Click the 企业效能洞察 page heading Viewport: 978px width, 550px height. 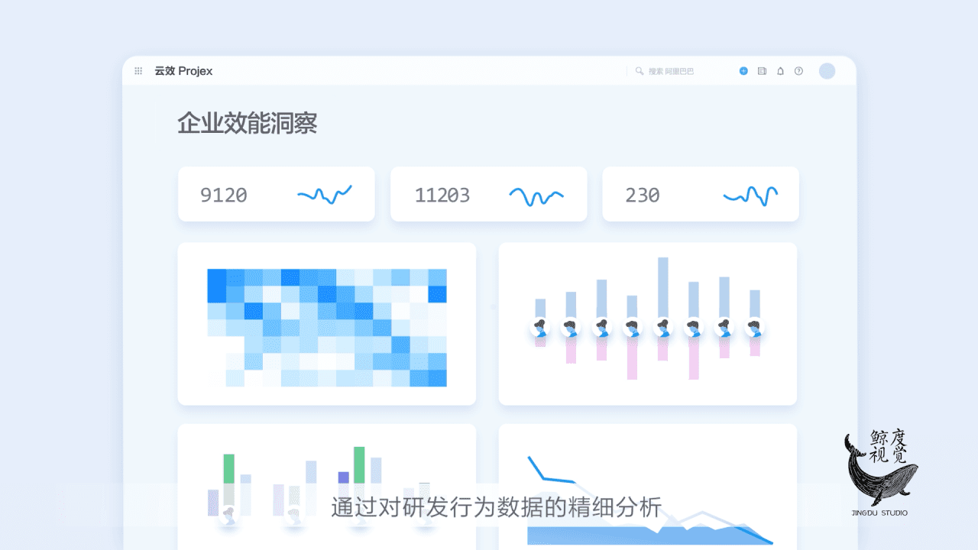click(x=247, y=123)
